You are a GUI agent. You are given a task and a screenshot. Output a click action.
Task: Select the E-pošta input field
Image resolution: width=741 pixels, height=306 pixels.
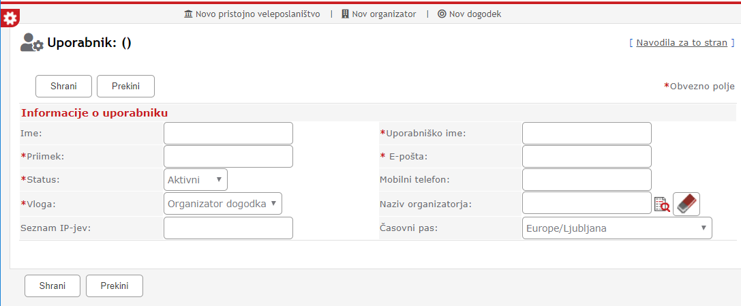586,156
